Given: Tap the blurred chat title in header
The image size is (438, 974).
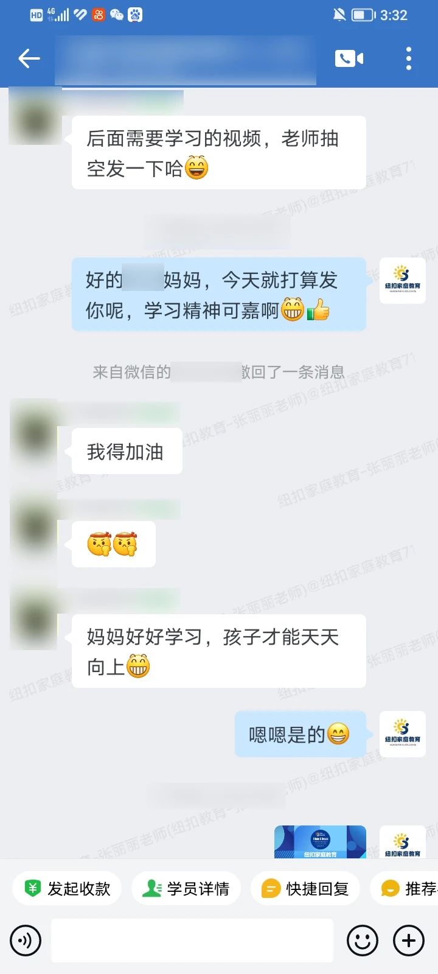Looking at the screenshot, I should click(186, 60).
